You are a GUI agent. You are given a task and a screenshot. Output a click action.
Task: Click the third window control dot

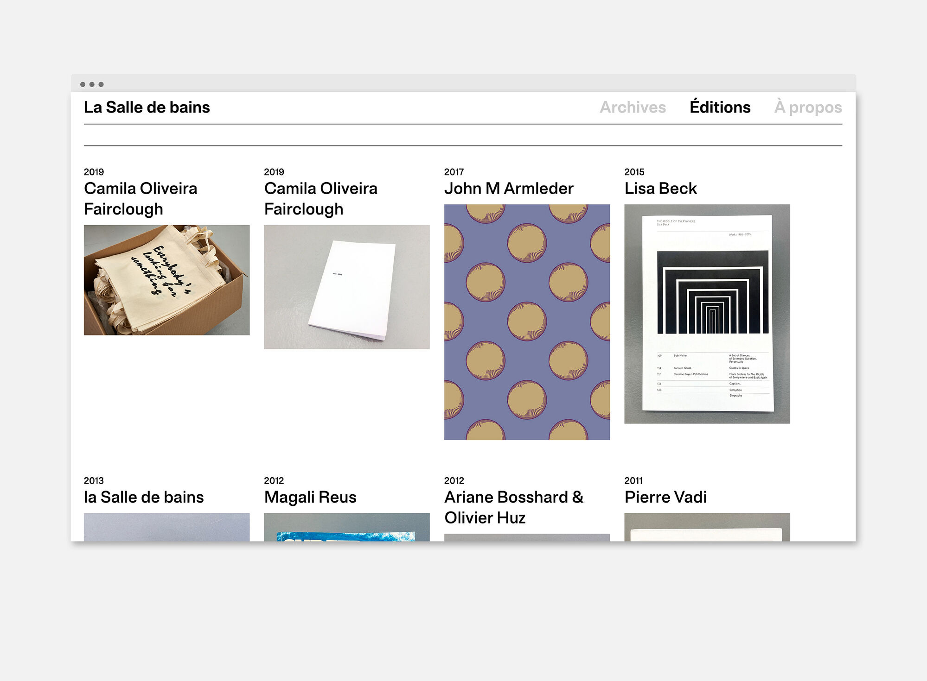(x=101, y=84)
